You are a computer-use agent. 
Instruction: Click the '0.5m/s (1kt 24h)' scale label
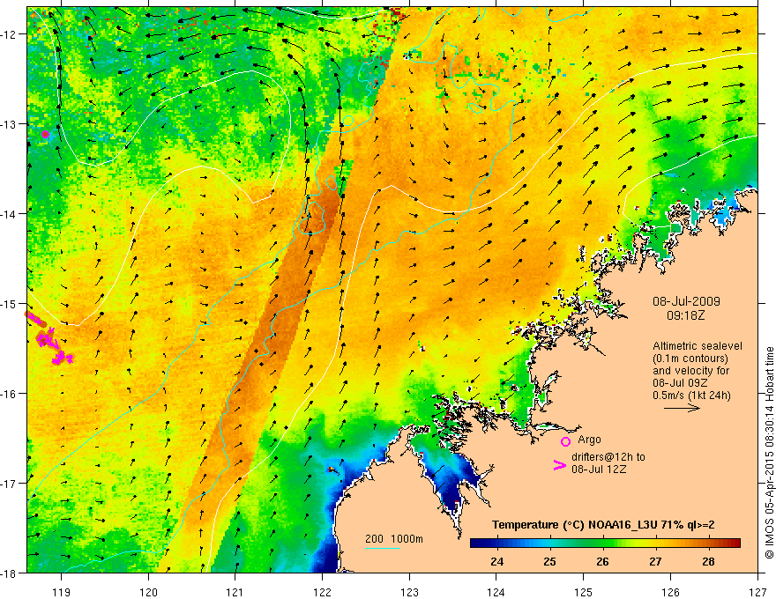point(691,396)
